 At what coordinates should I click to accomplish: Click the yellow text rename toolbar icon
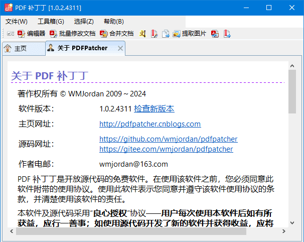tap(142, 34)
